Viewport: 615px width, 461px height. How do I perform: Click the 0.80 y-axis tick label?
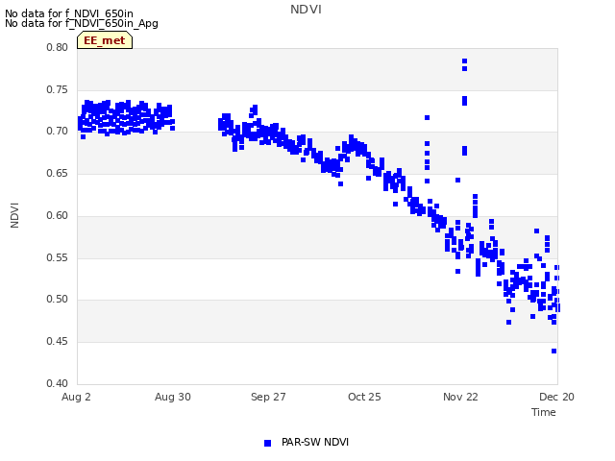coord(58,47)
